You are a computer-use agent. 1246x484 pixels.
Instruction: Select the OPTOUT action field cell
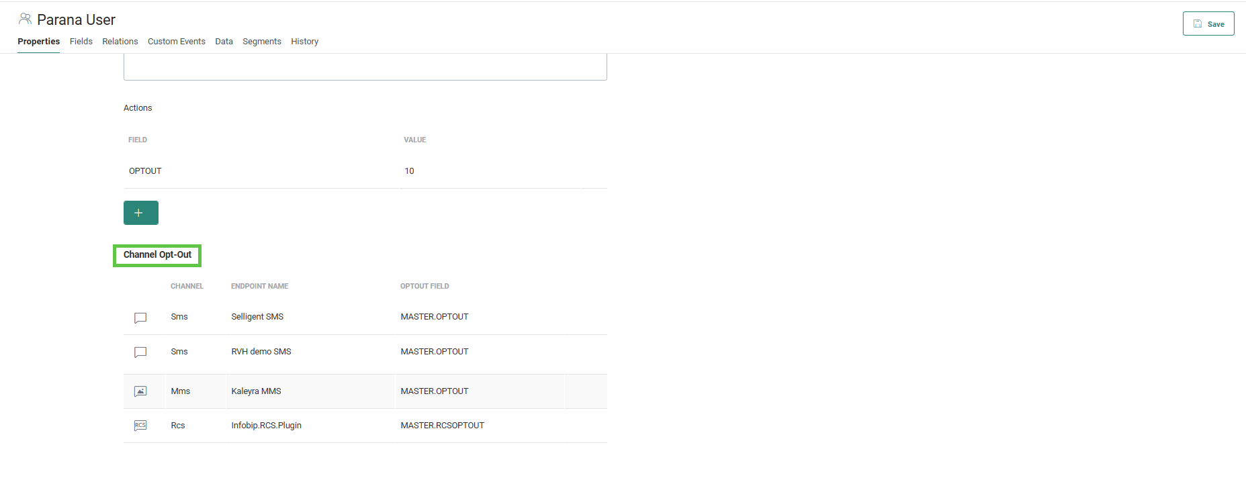(x=145, y=171)
